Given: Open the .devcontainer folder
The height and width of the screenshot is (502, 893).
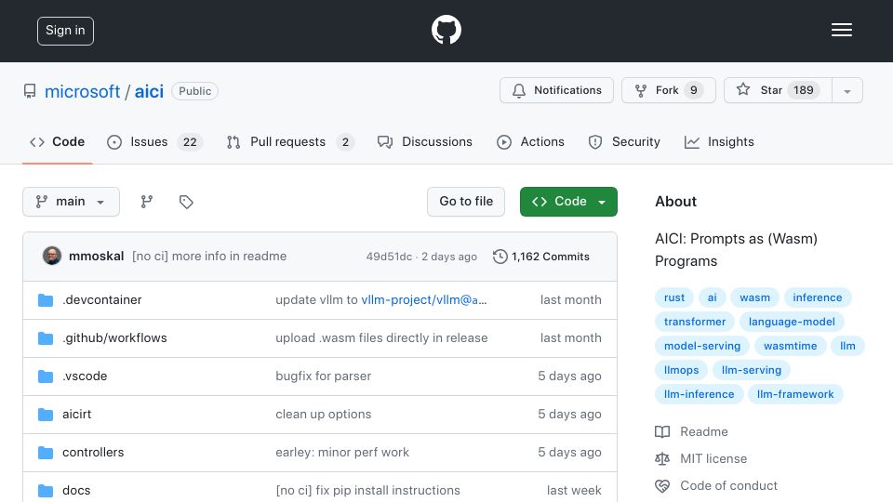Looking at the screenshot, I should [x=102, y=300].
